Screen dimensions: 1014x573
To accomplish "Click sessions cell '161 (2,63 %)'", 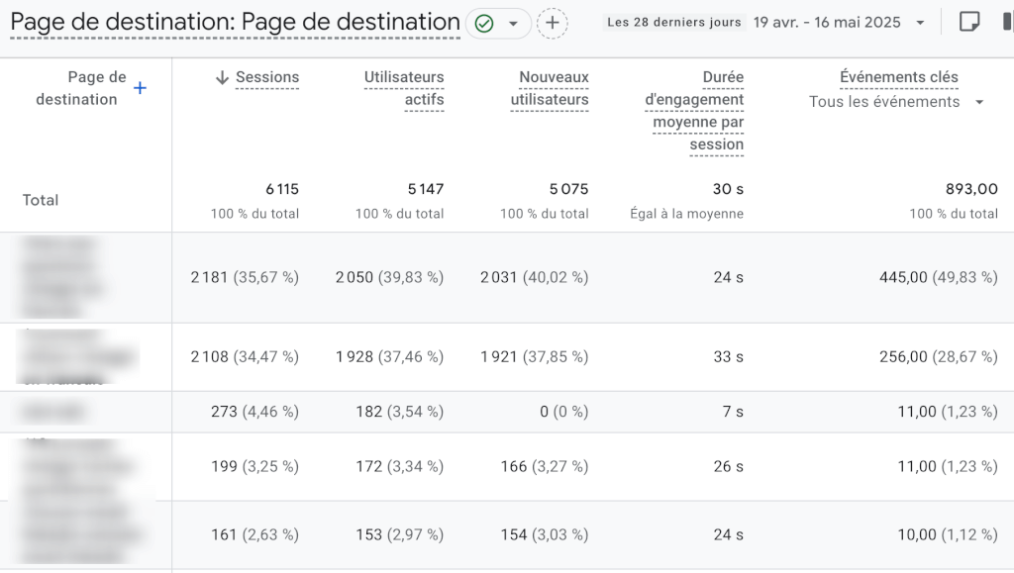I will (254, 535).
